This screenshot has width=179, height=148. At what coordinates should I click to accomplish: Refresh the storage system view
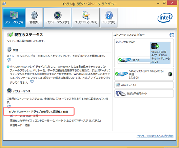[172, 35]
